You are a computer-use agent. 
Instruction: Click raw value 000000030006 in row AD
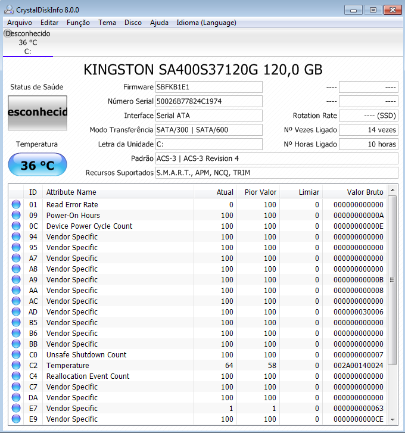pos(359,311)
